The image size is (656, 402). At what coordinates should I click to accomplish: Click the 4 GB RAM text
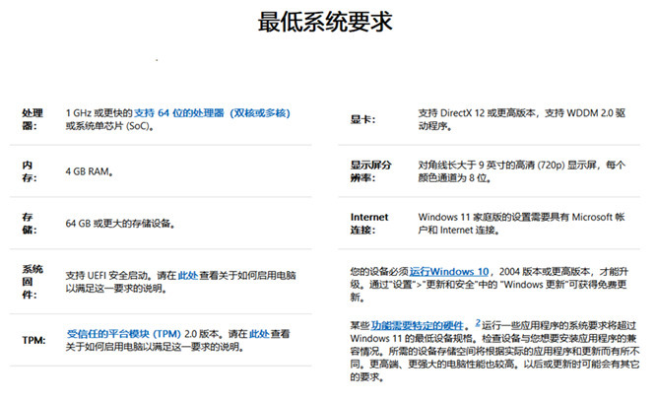click(89, 171)
